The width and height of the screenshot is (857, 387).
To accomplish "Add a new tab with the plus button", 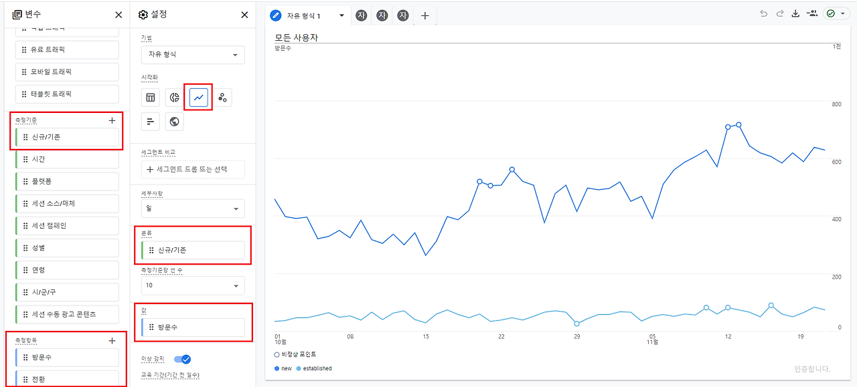I will point(424,14).
